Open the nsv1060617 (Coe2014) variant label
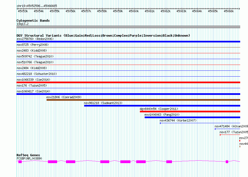 (x=33, y=92)
